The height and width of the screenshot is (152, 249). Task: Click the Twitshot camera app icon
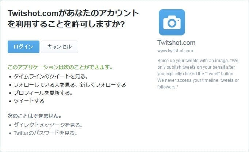pos(172,22)
